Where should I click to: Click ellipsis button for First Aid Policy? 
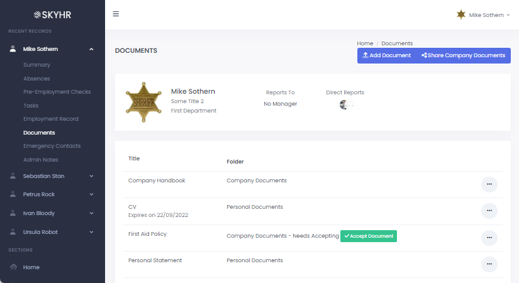[489, 237]
